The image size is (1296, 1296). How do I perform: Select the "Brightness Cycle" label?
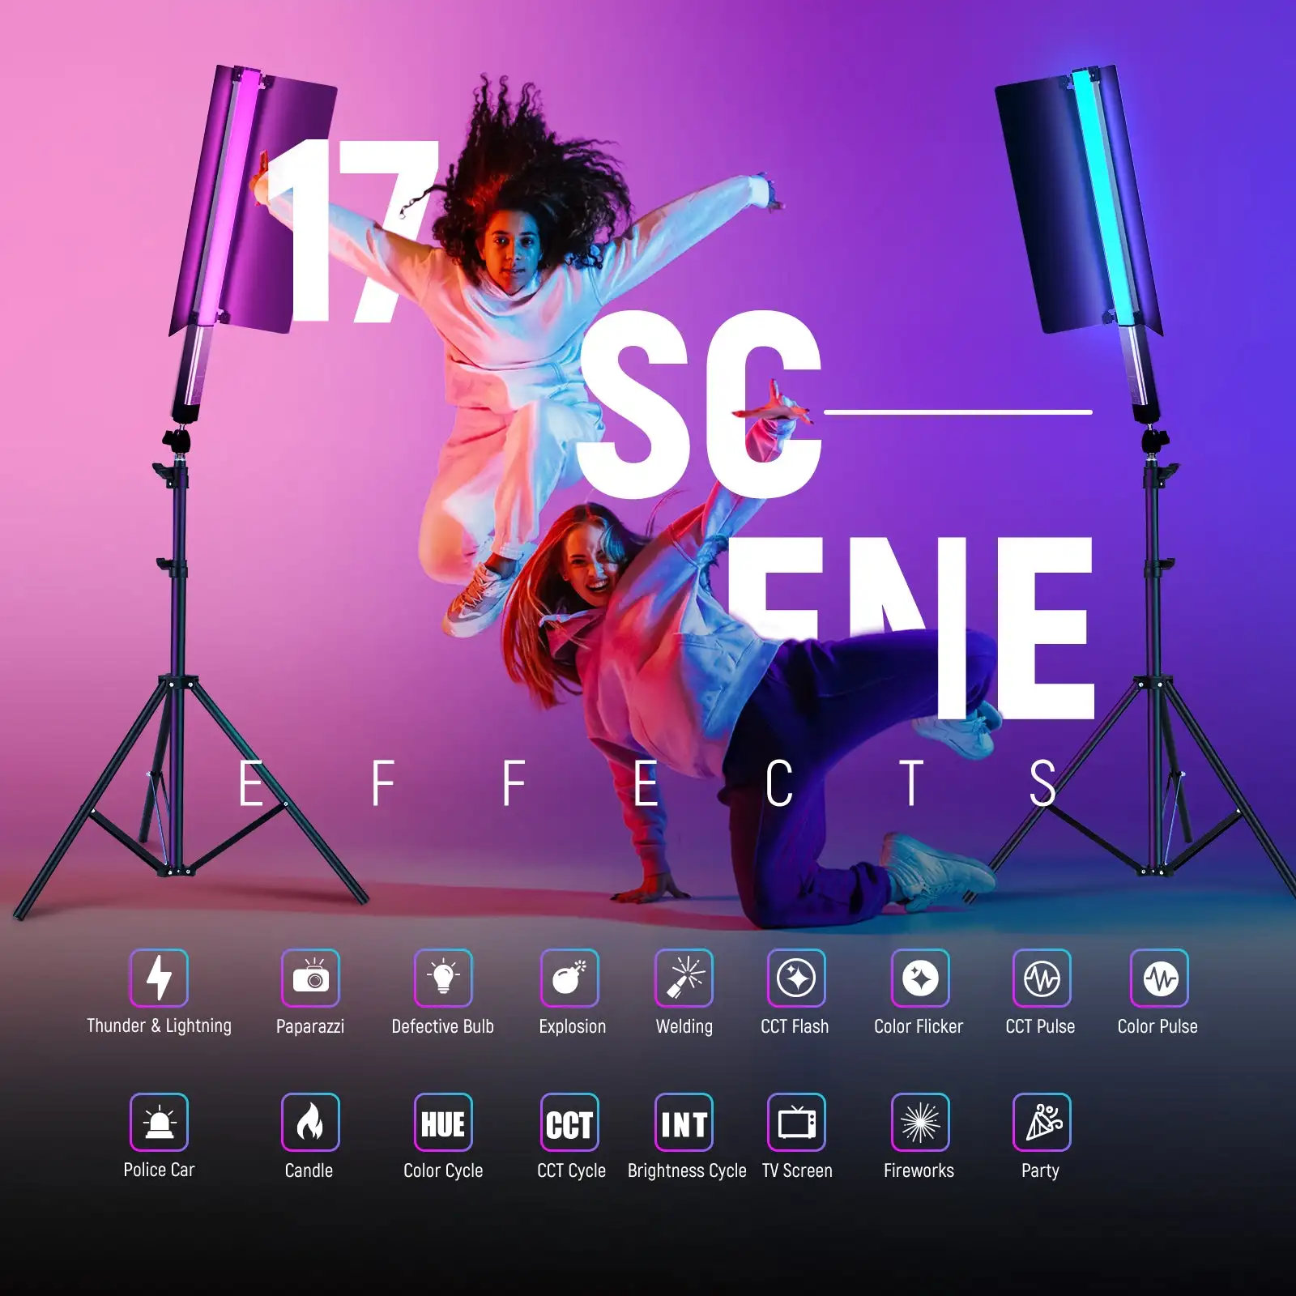pos(687,1171)
